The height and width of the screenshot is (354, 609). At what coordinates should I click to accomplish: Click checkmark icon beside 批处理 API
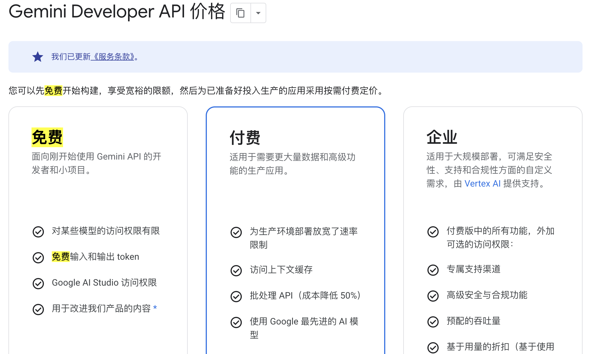click(x=236, y=296)
